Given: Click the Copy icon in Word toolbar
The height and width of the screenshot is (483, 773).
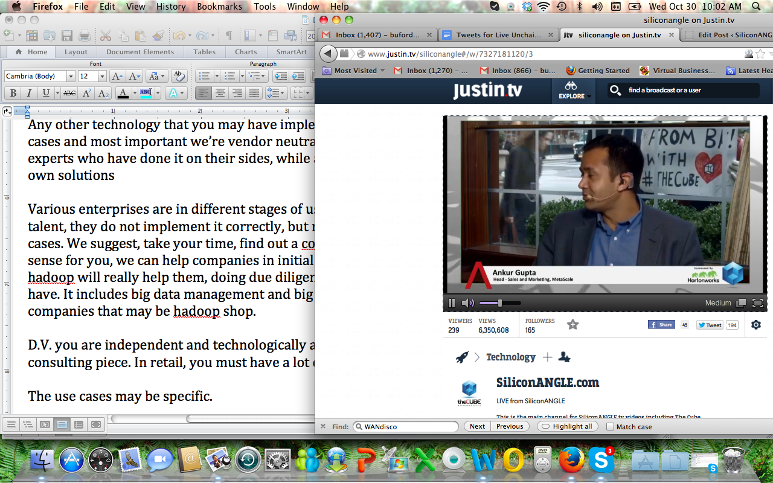Looking at the screenshot, I should (x=123, y=36).
